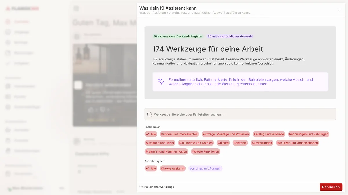This screenshot has width=348, height=195.
Task: Select the Objekte chip
Action: (x=223, y=143)
